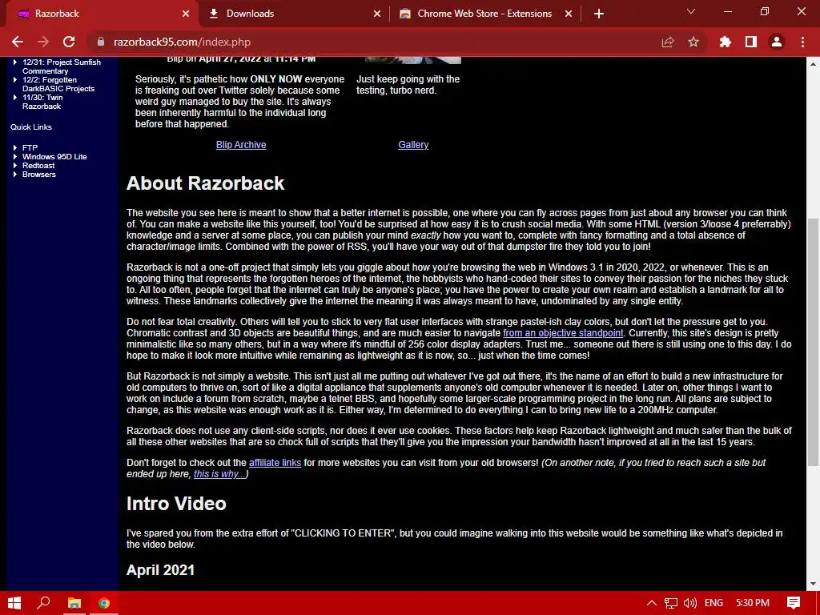Viewport: 820px width, 615px height.
Task: Click the Intro Video heading
Action: pyautogui.click(x=176, y=504)
